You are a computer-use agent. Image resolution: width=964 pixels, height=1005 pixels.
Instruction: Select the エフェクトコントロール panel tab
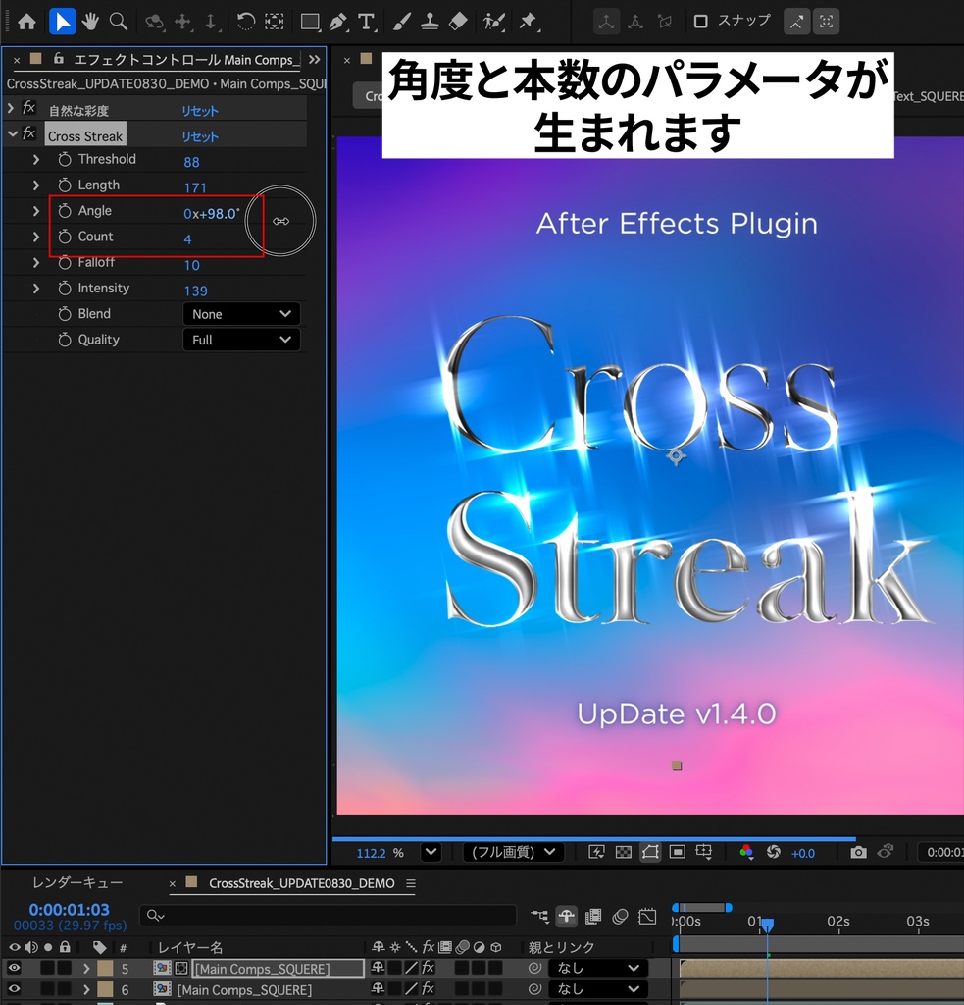tap(186, 60)
